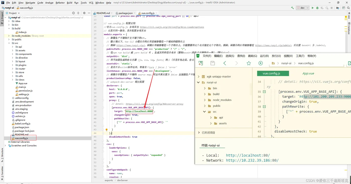Click the HBuilderX save disk icon
This screenshot has height=184, width=351.
[213, 63]
